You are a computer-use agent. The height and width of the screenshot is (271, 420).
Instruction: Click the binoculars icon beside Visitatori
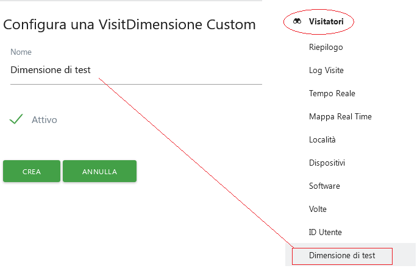pos(297,21)
